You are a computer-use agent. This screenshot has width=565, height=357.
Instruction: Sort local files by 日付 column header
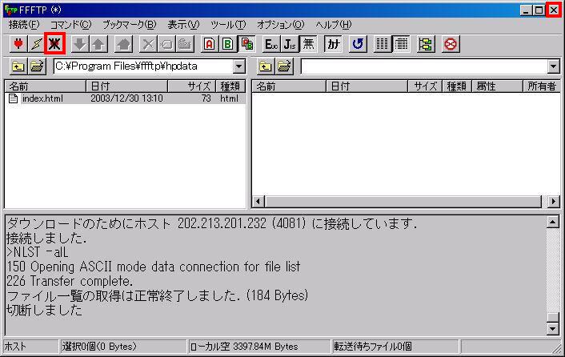pyautogui.click(x=126, y=86)
